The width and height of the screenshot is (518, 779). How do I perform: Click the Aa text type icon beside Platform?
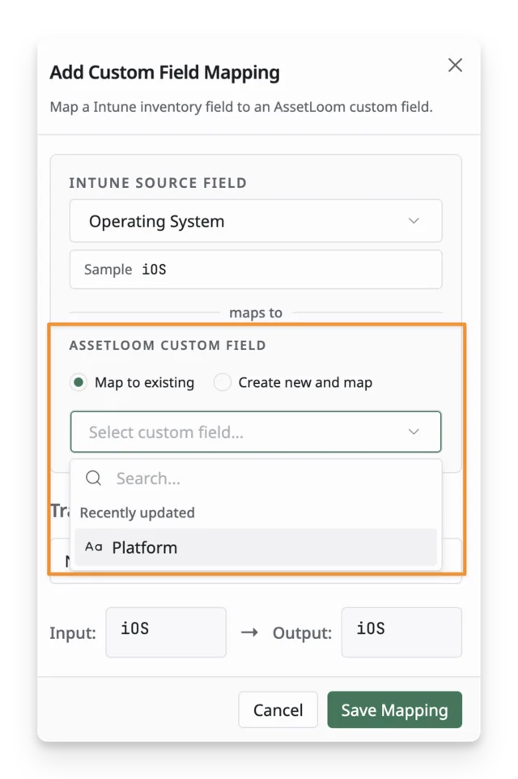(94, 547)
